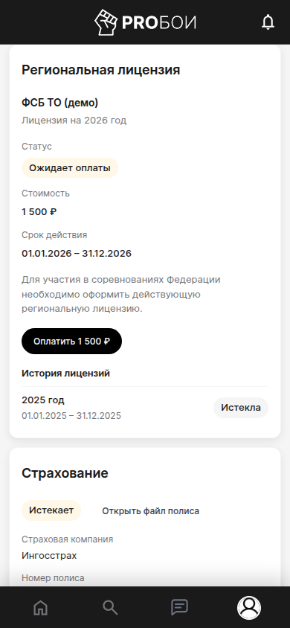
Task: Open notifications bell icon
Action: [268, 22]
